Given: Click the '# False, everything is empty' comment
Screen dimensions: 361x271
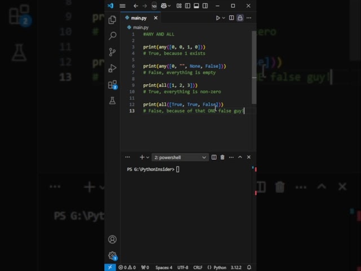Looking at the screenshot, I should pos(179,73).
